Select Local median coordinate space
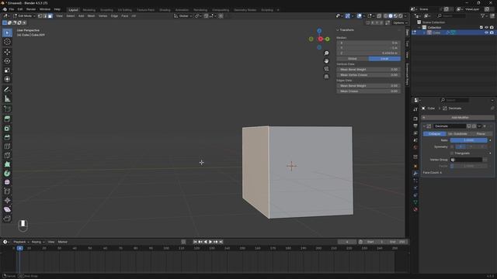Viewport: 497px width, 279px height. tap(384, 59)
